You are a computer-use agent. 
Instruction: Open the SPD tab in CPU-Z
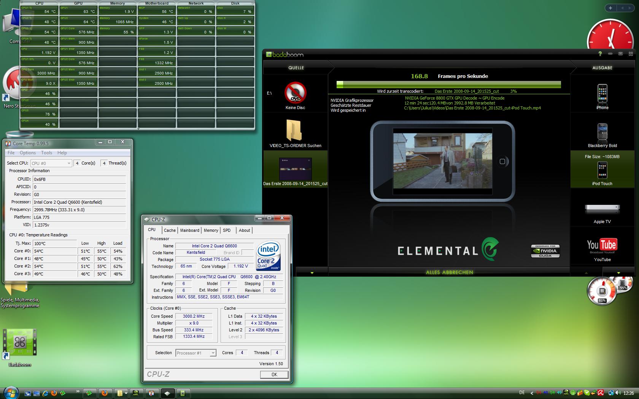[x=227, y=230]
